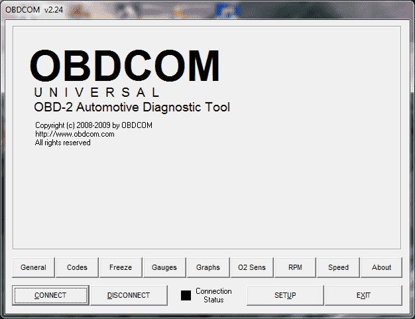Viewport: 415px width, 319px height.
Task: Open the SETUP dialog
Action: (x=285, y=295)
